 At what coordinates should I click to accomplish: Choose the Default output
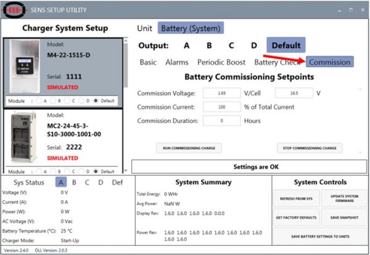tap(286, 45)
